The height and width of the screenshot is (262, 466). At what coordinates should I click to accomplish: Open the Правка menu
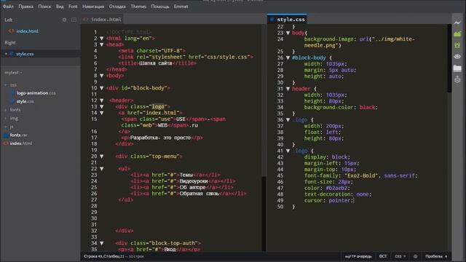(x=26, y=7)
